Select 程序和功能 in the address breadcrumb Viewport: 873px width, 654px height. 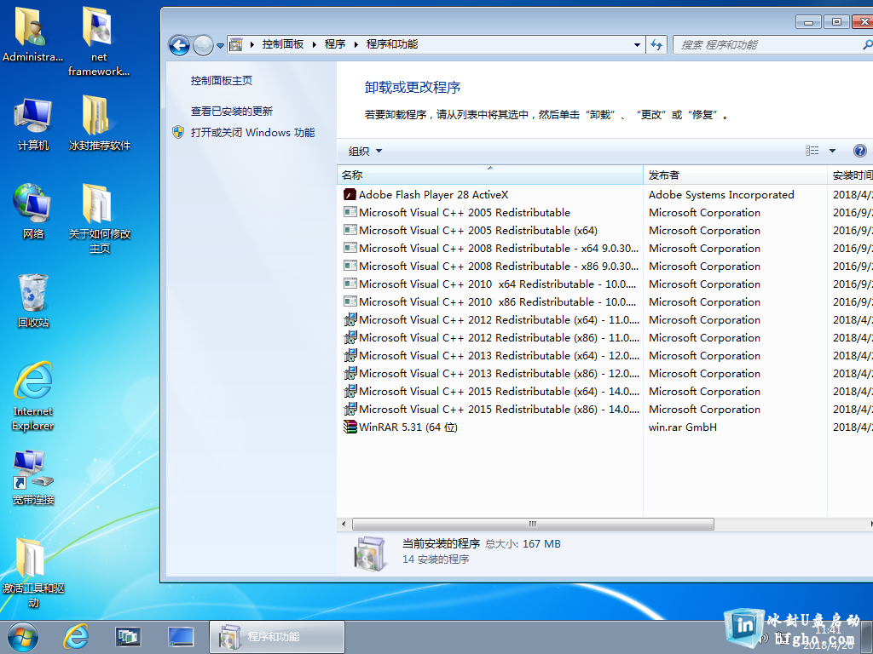(392, 44)
